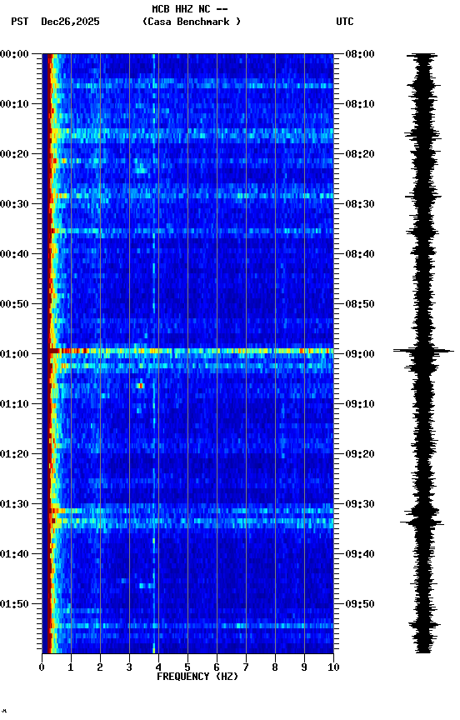Click the frequency axis tick label 3
This screenshot has height=720, width=460.
[129, 667]
